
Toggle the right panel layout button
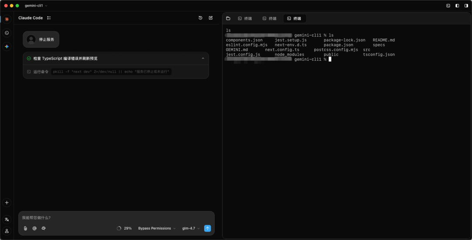pyautogui.click(x=466, y=6)
